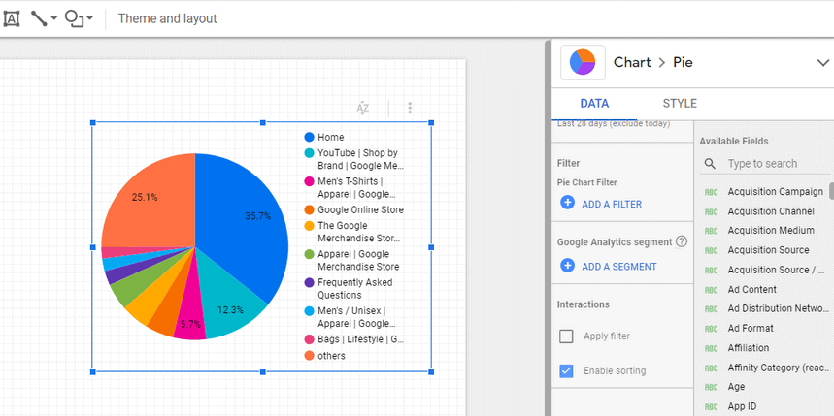
Task: Click the orange others legend dot
Action: point(309,356)
